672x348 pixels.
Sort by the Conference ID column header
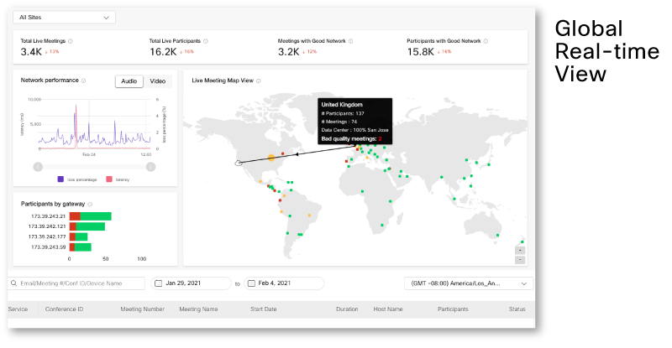(65, 309)
